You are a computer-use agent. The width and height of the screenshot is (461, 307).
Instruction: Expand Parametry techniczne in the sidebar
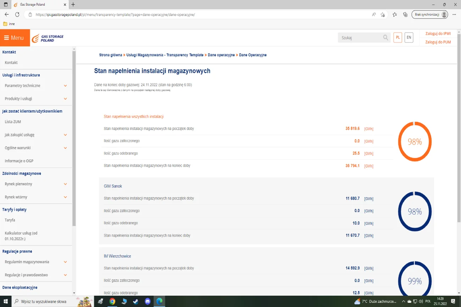(x=65, y=86)
